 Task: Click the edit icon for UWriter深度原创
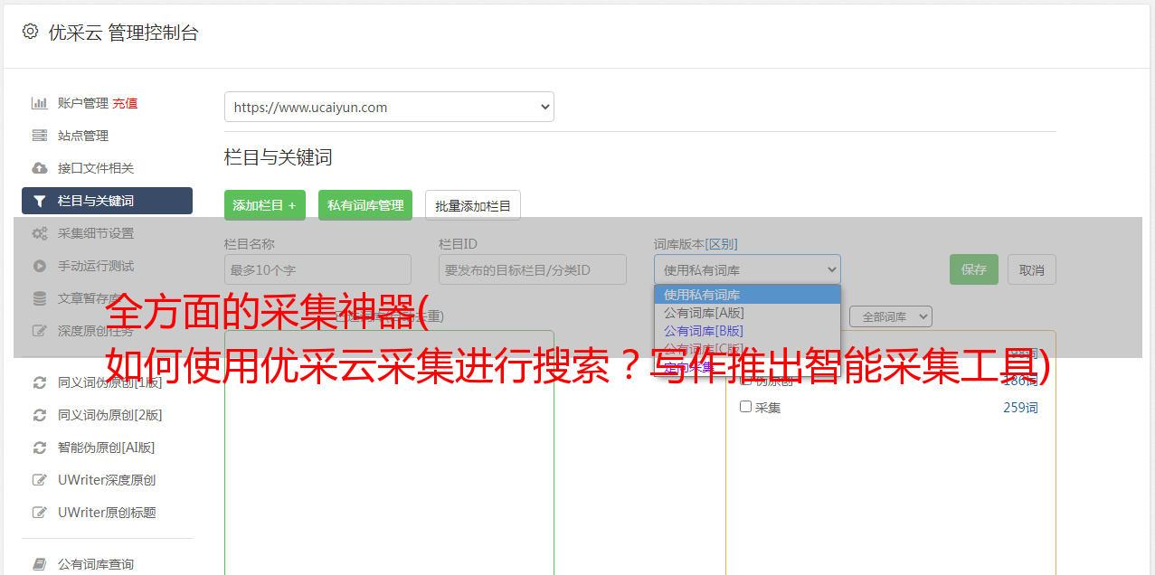point(40,480)
